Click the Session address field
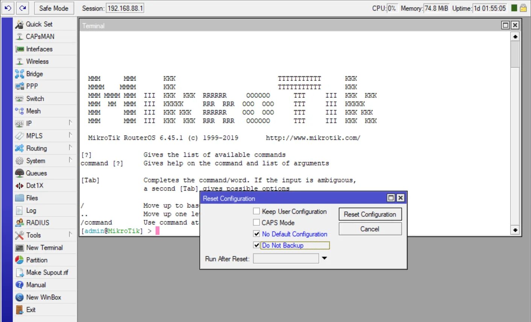The image size is (531, 322). pos(125,8)
